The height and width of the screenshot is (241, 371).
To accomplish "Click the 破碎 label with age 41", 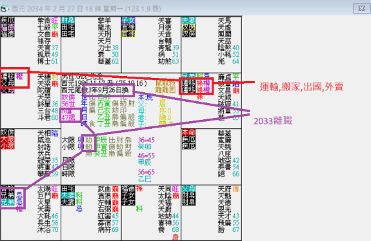I will pos(228,104).
